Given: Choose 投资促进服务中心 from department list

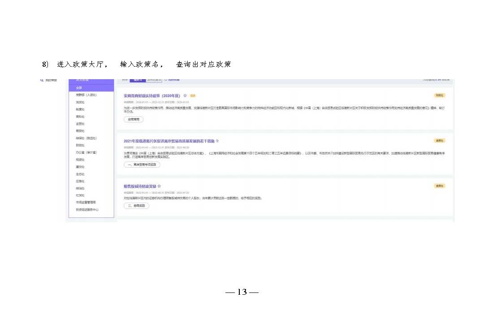Looking at the screenshot, I should tap(87, 209).
